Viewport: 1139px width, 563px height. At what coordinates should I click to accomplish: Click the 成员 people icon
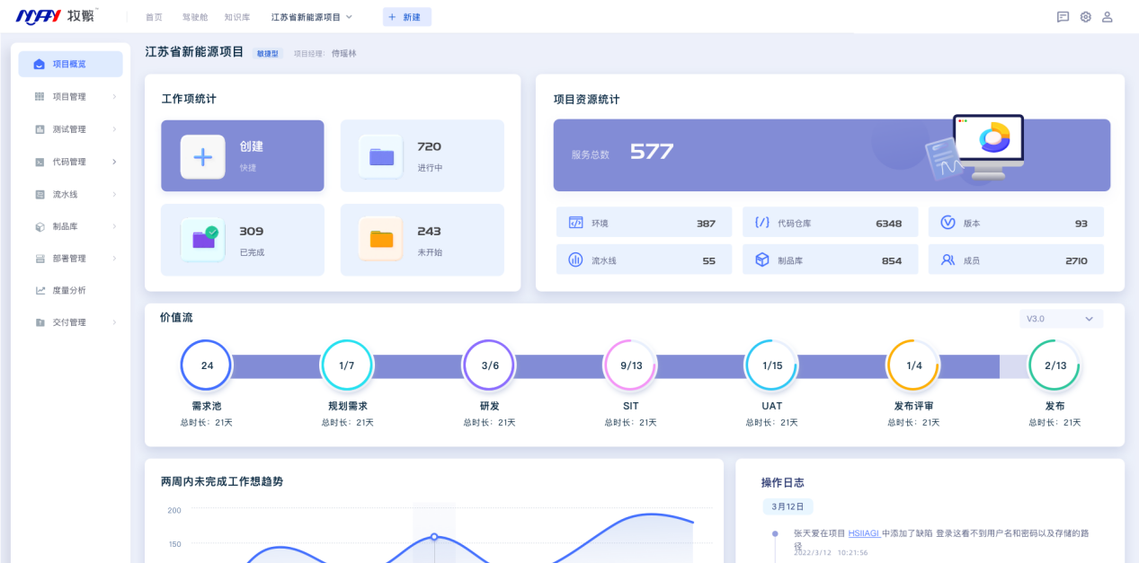click(x=948, y=260)
